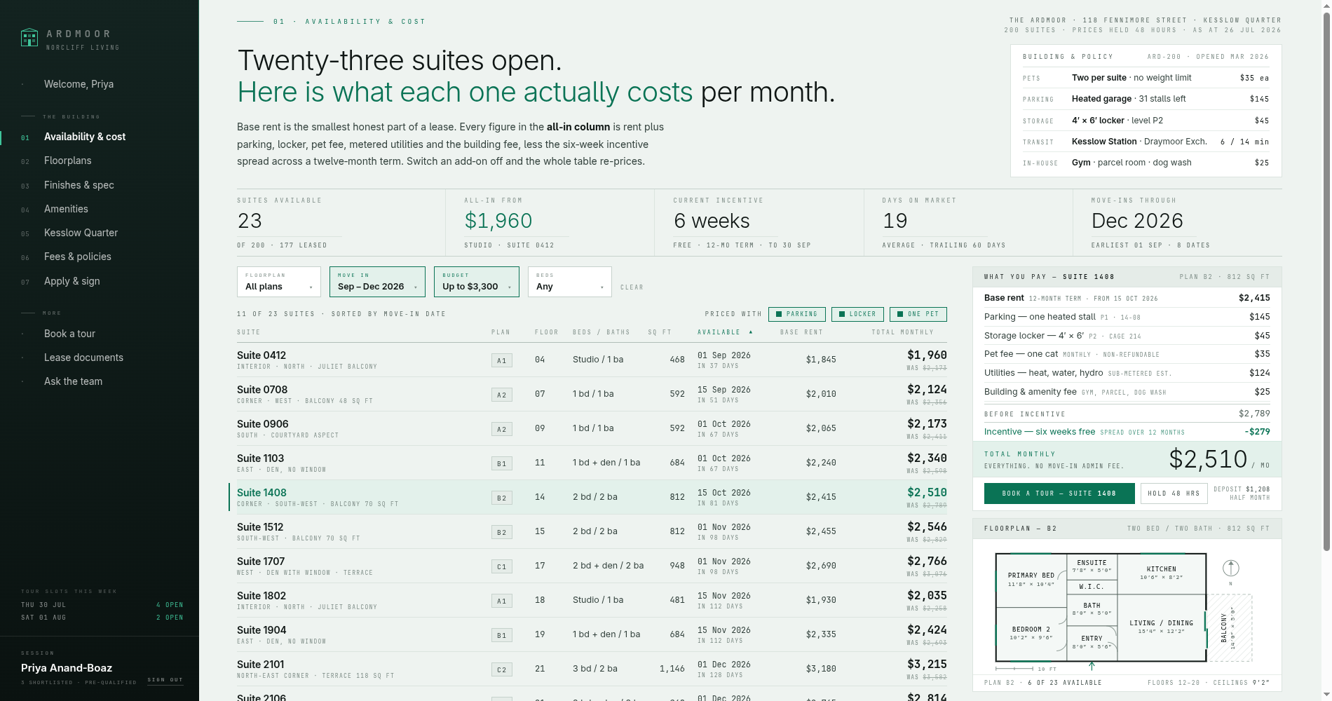This screenshot has width=1332, height=701.
Task: Open Book a tour link
Action: (69, 334)
